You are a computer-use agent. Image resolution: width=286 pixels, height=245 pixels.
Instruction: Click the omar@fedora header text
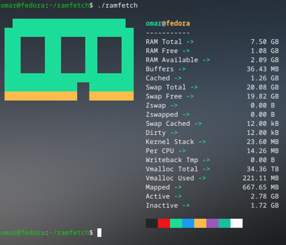168,23
